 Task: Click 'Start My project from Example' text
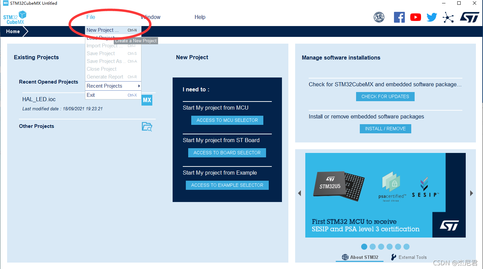(220, 173)
